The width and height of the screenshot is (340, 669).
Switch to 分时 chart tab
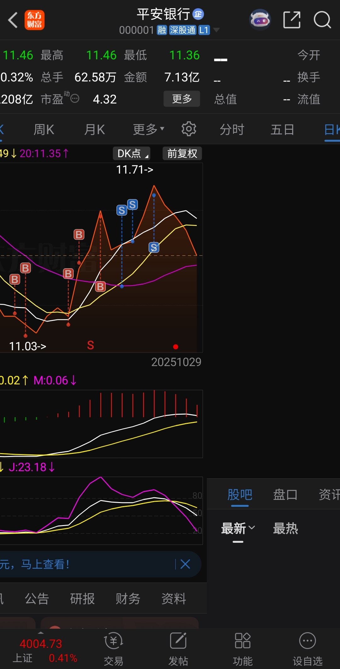coord(232,129)
